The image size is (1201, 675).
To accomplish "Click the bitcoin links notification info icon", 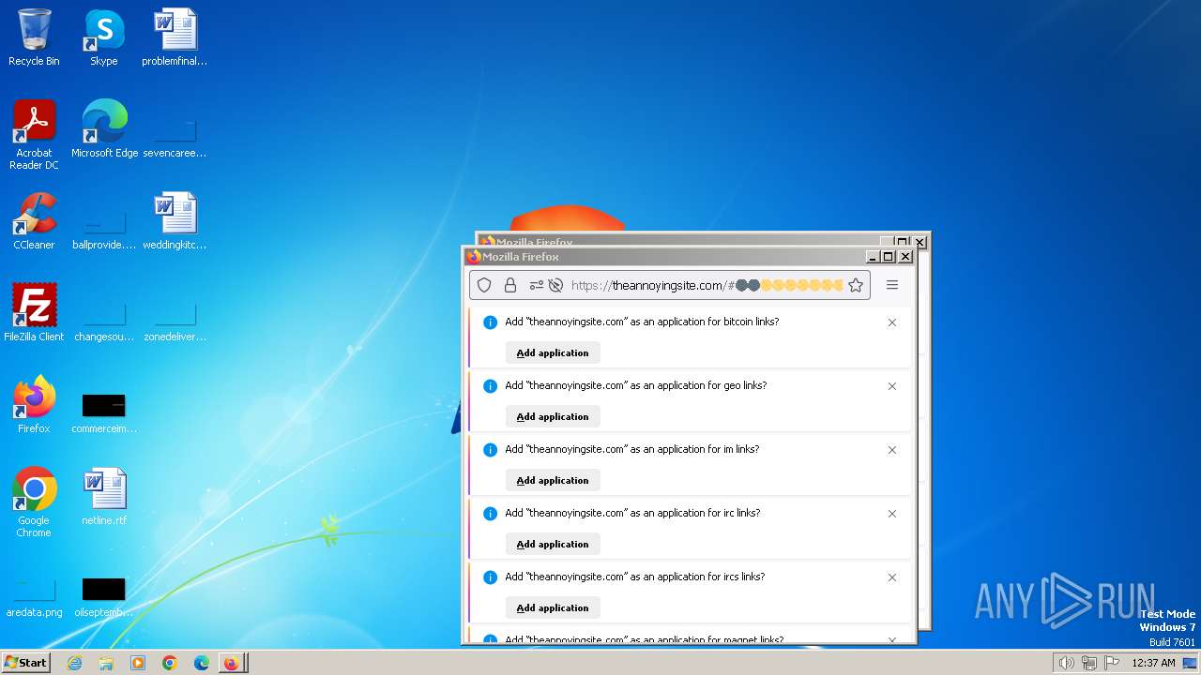I will coord(490,322).
